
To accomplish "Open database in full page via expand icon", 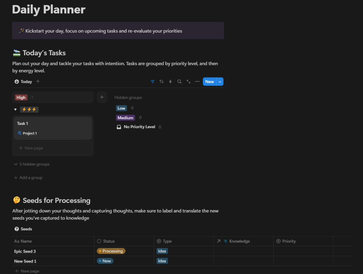I will tap(189, 82).
